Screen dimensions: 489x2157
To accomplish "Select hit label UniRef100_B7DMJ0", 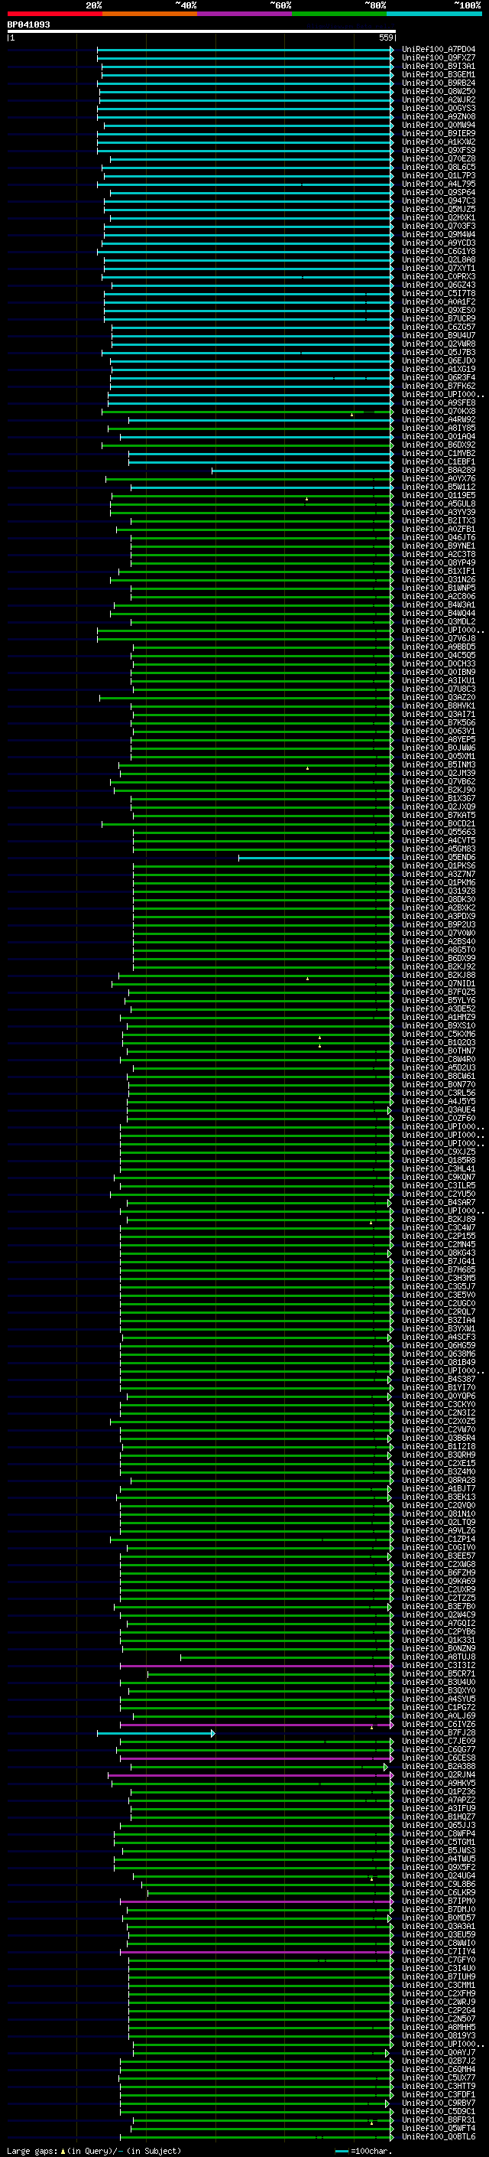I will tap(438, 1909).
